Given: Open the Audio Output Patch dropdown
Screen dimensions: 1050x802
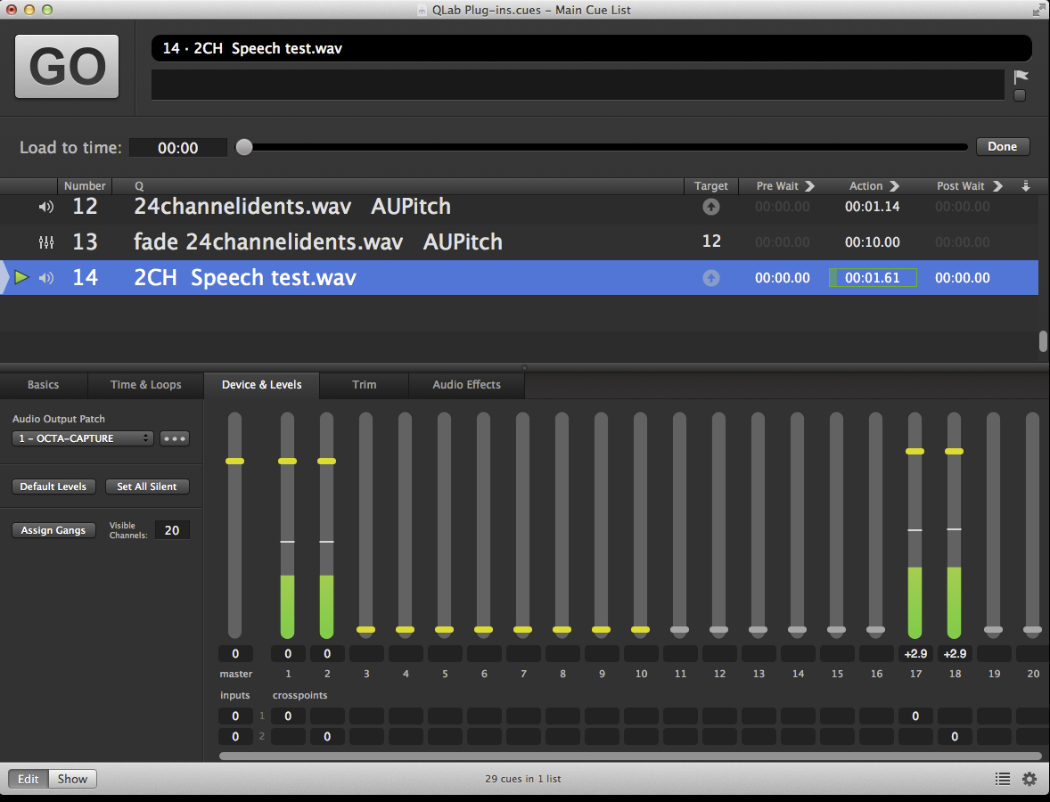Looking at the screenshot, I should coord(83,438).
